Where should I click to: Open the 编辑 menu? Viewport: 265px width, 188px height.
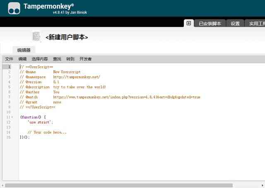(22, 59)
